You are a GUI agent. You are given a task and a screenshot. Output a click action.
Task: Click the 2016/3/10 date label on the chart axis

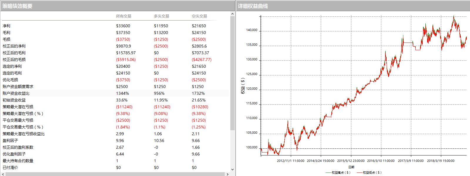(x=381, y=161)
